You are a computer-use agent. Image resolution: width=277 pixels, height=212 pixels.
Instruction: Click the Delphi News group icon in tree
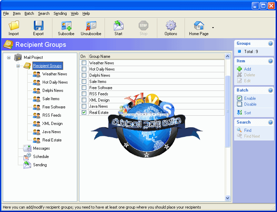click(37, 91)
